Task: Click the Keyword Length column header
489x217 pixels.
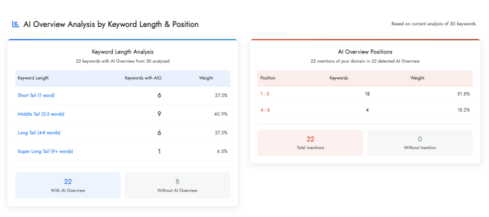Action: [33, 78]
